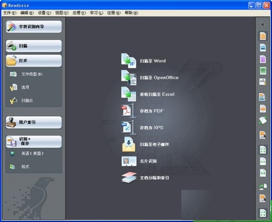The width and height of the screenshot is (272, 222).
Task: Choose 扫描至电子邮件 envelope task
Action: [x=145, y=144]
